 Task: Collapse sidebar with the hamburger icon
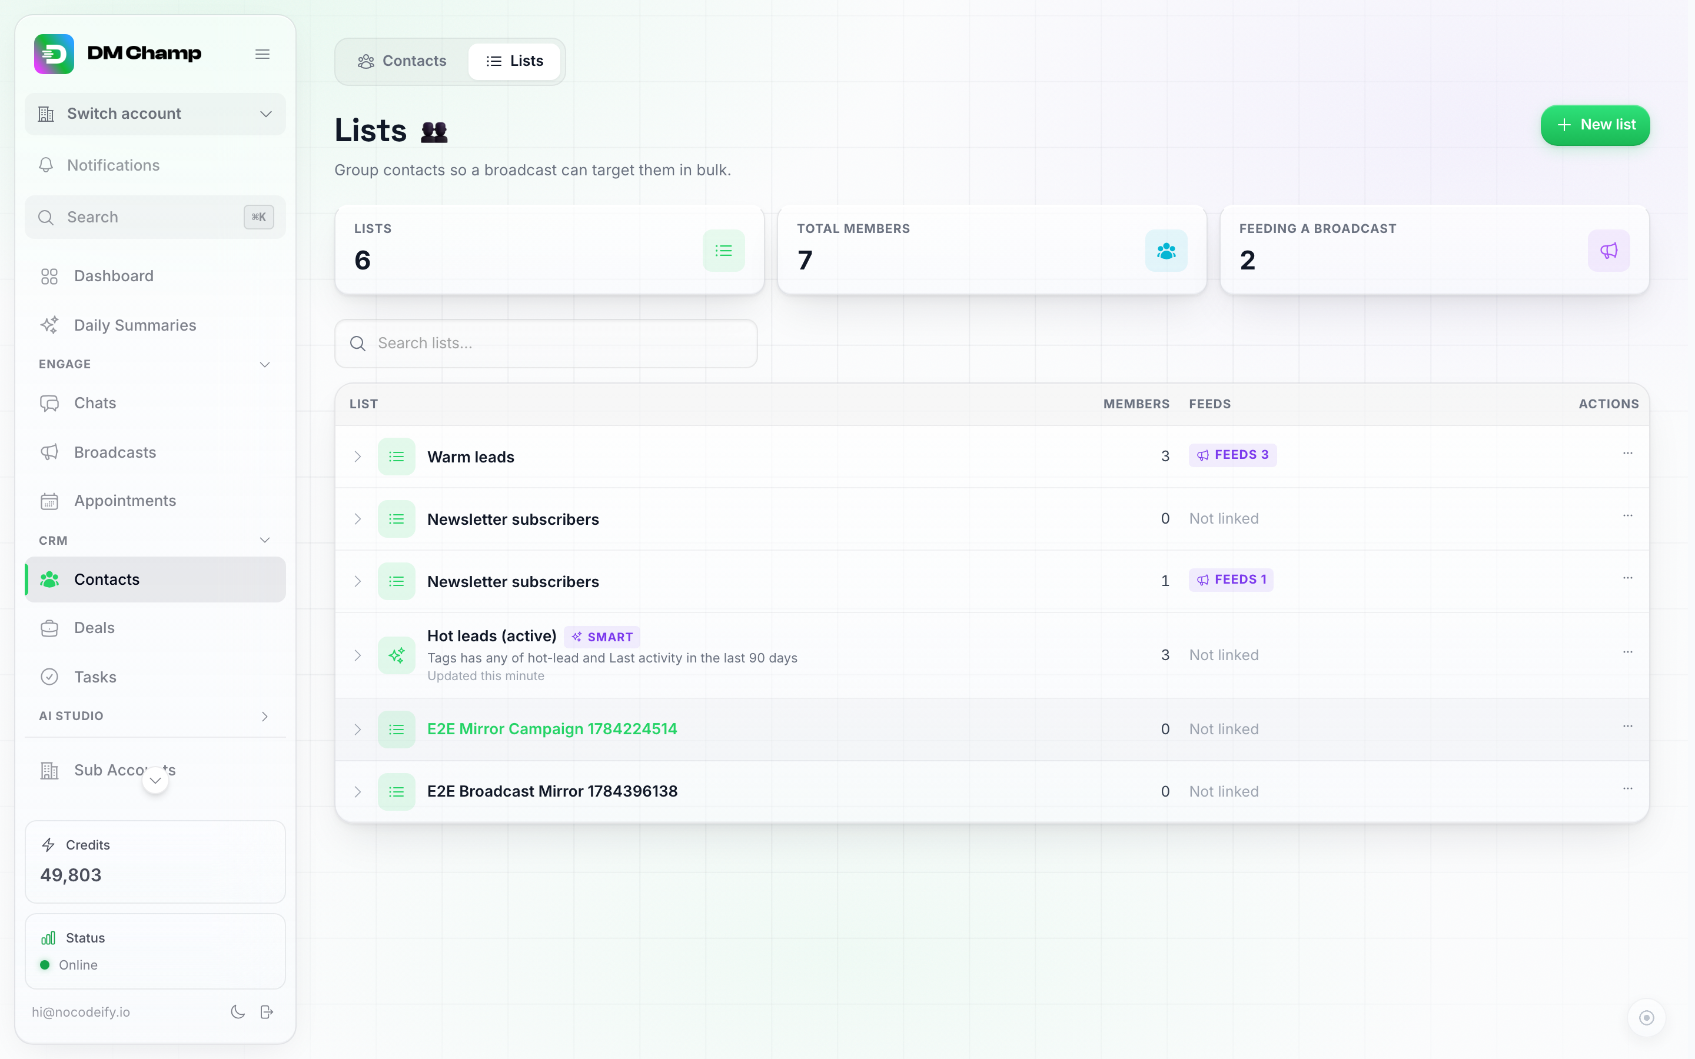[262, 54]
